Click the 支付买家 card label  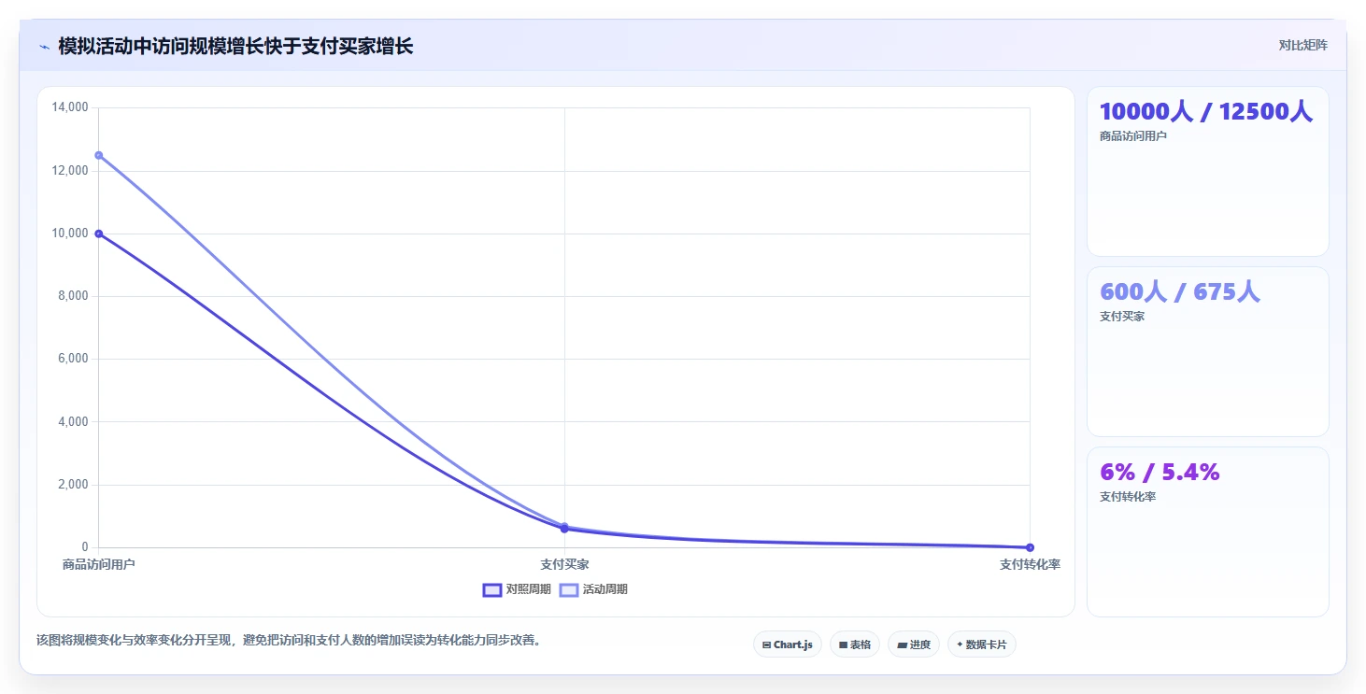pos(1122,317)
